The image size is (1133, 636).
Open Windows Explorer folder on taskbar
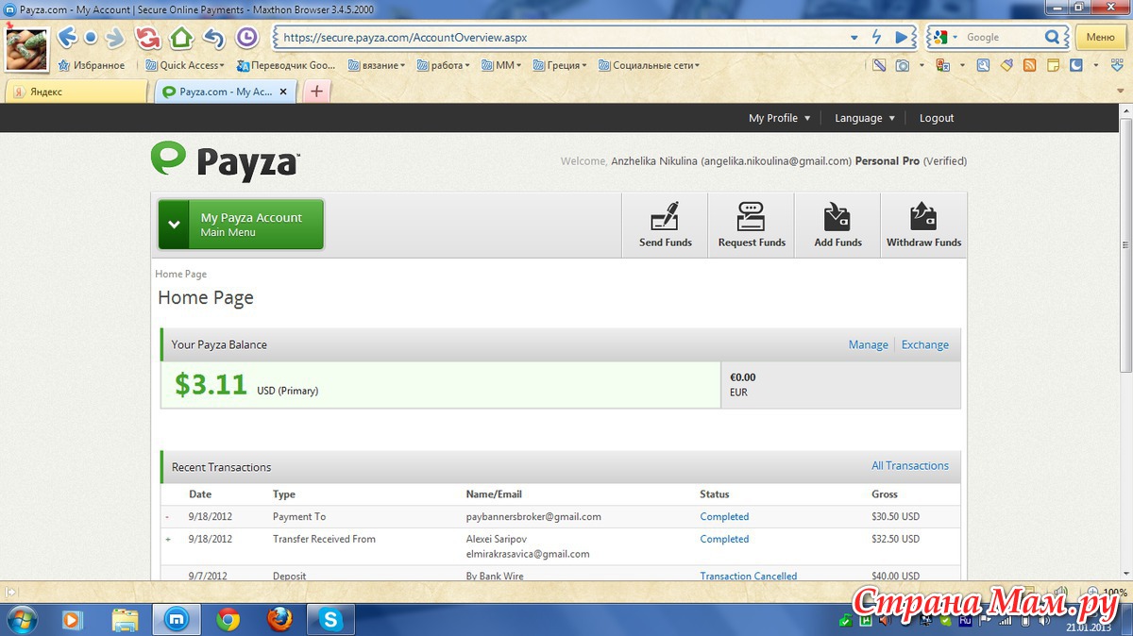tap(126, 620)
